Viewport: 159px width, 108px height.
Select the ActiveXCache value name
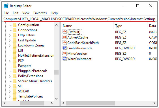click(x=78, y=37)
